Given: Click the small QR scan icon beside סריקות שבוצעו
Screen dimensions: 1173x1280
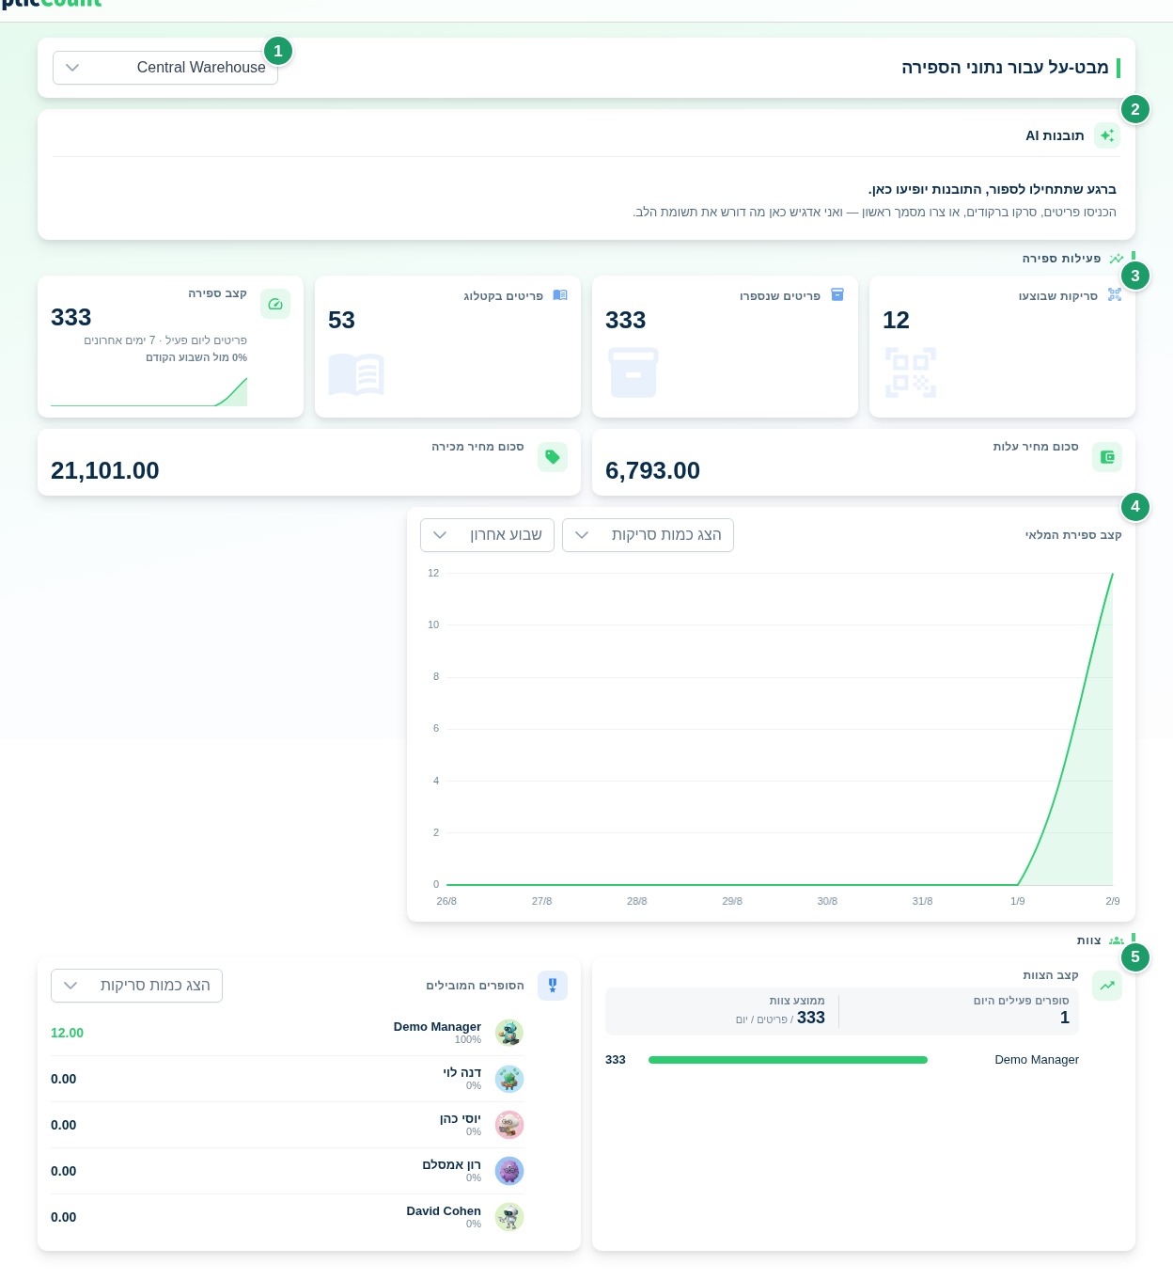Looking at the screenshot, I should (1115, 295).
